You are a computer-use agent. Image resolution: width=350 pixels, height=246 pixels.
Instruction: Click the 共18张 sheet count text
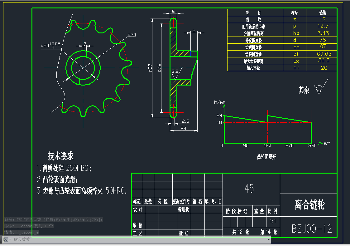click(241, 232)
